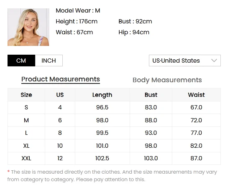Image resolution: width=225 pixels, height=187 pixels.
Task: Click the Model Wear : M text
Action: (78, 10)
